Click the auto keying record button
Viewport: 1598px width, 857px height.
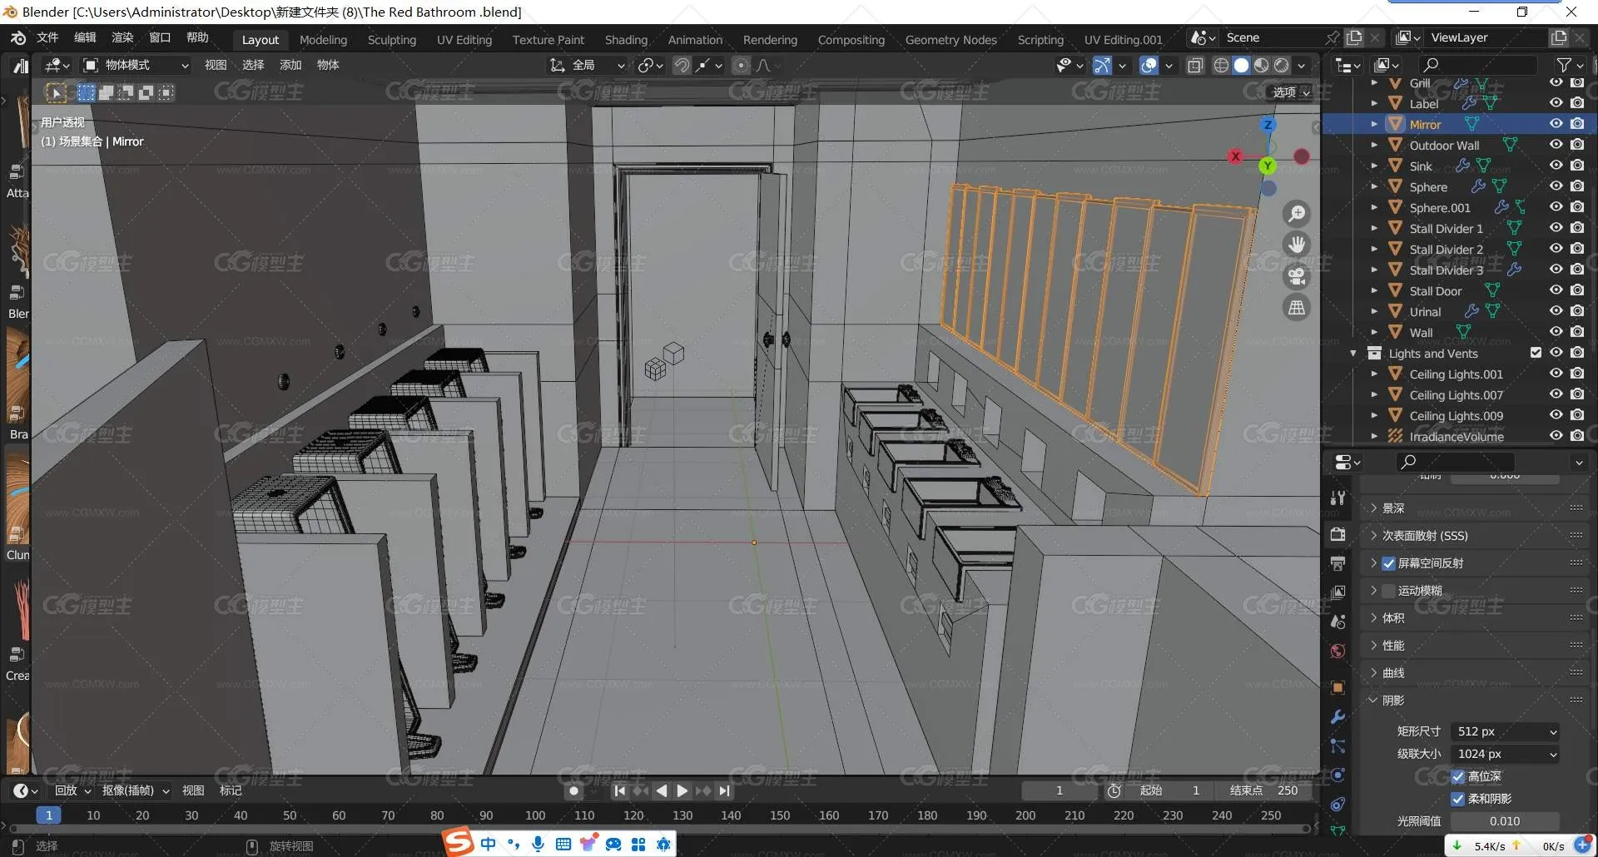tap(573, 790)
